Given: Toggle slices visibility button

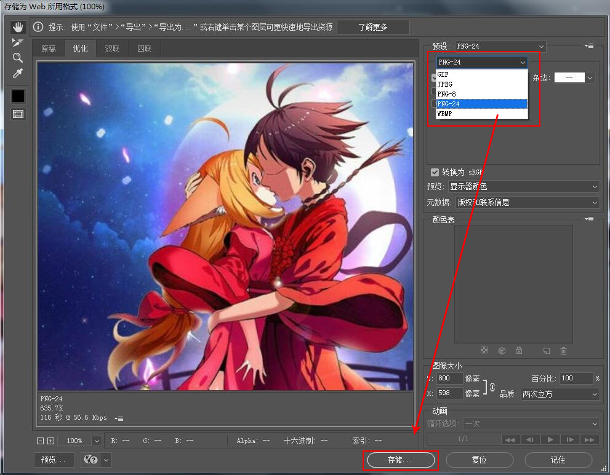Looking at the screenshot, I should pos(18,114).
